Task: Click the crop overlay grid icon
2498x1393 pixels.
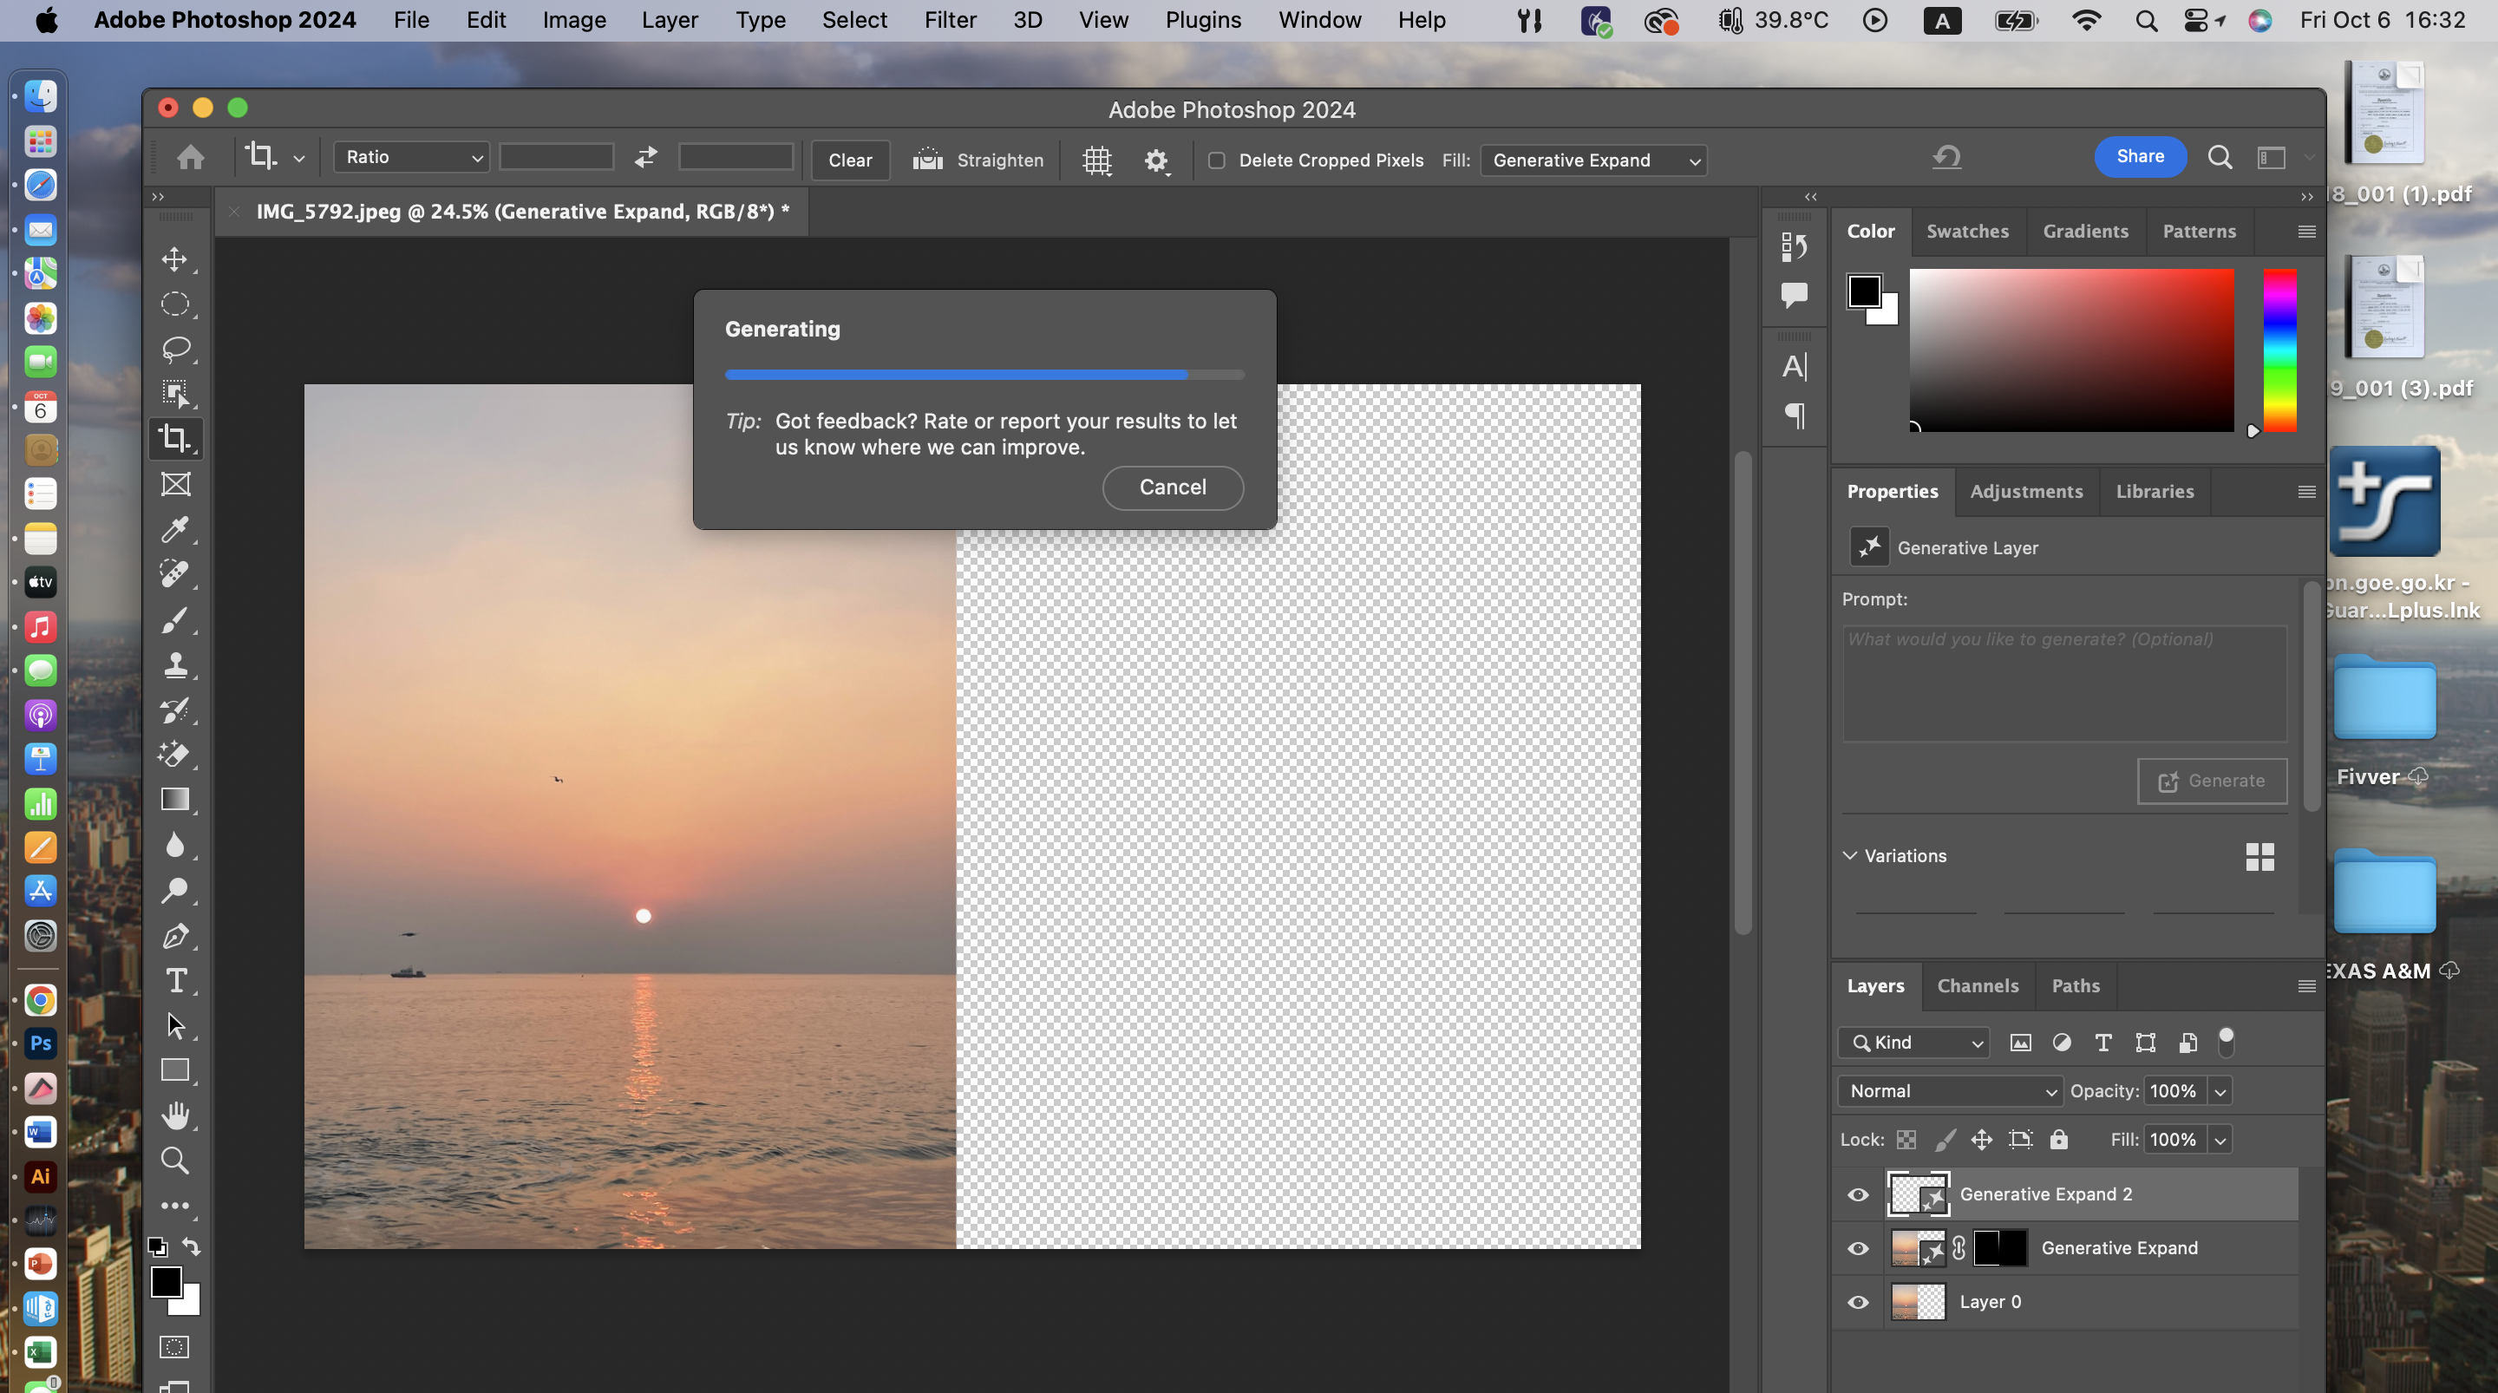Action: click(x=1096, y=160)
